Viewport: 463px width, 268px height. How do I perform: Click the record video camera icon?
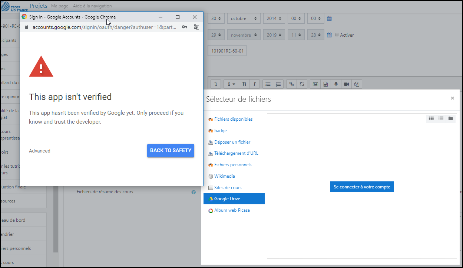(346, 84)
